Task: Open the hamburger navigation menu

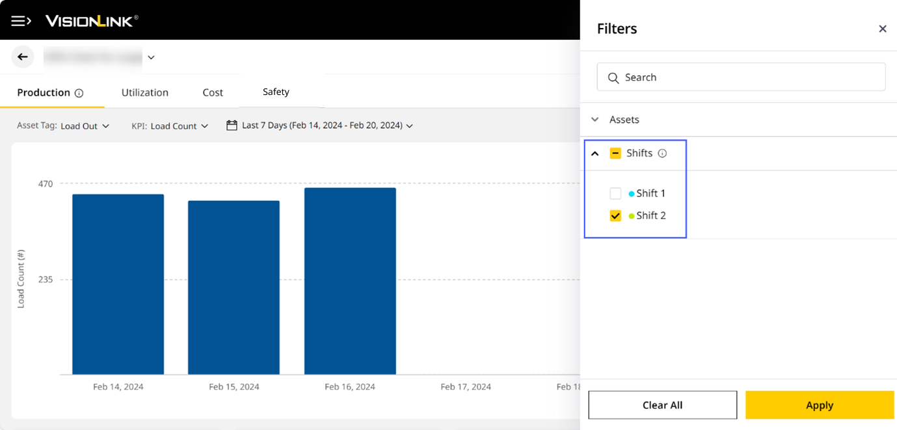Action: click(x=21, y=21)
